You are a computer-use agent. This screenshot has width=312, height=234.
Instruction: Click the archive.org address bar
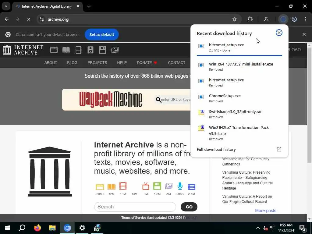(x=139, y=19)
